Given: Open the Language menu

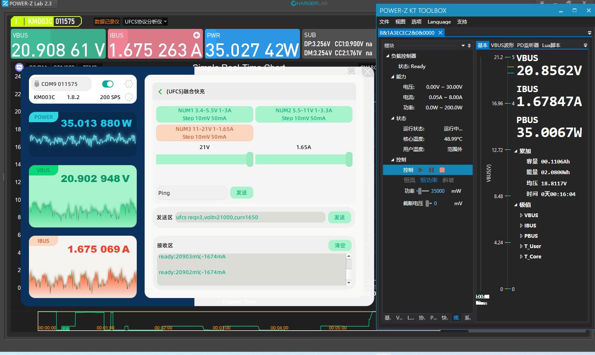Looking at the screenshot, I should click(439, 22).
